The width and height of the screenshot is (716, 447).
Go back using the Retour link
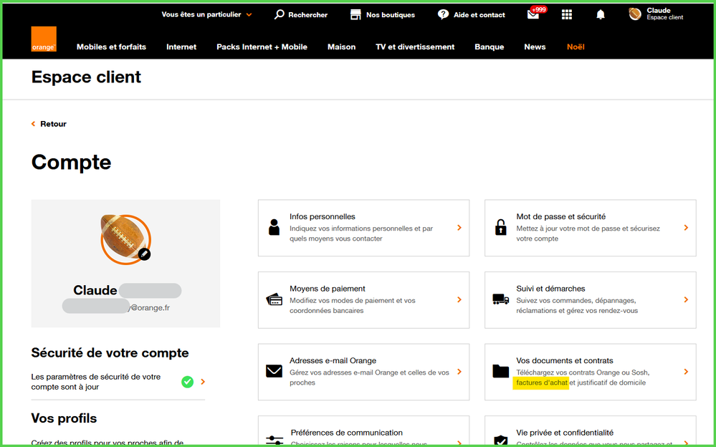(49, 124)
